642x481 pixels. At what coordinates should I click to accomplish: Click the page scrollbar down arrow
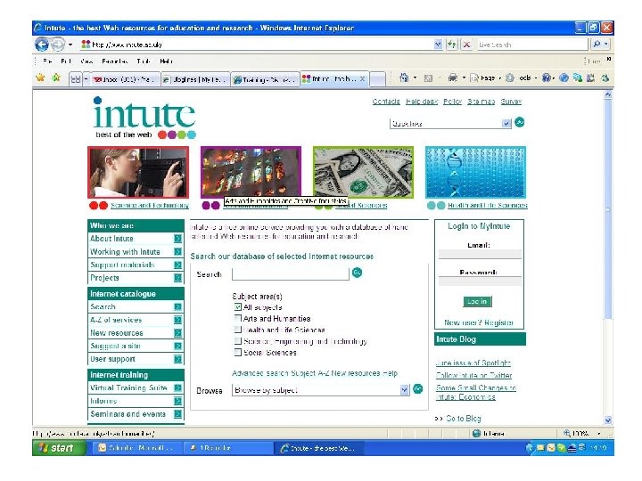(x=608, y=420)
